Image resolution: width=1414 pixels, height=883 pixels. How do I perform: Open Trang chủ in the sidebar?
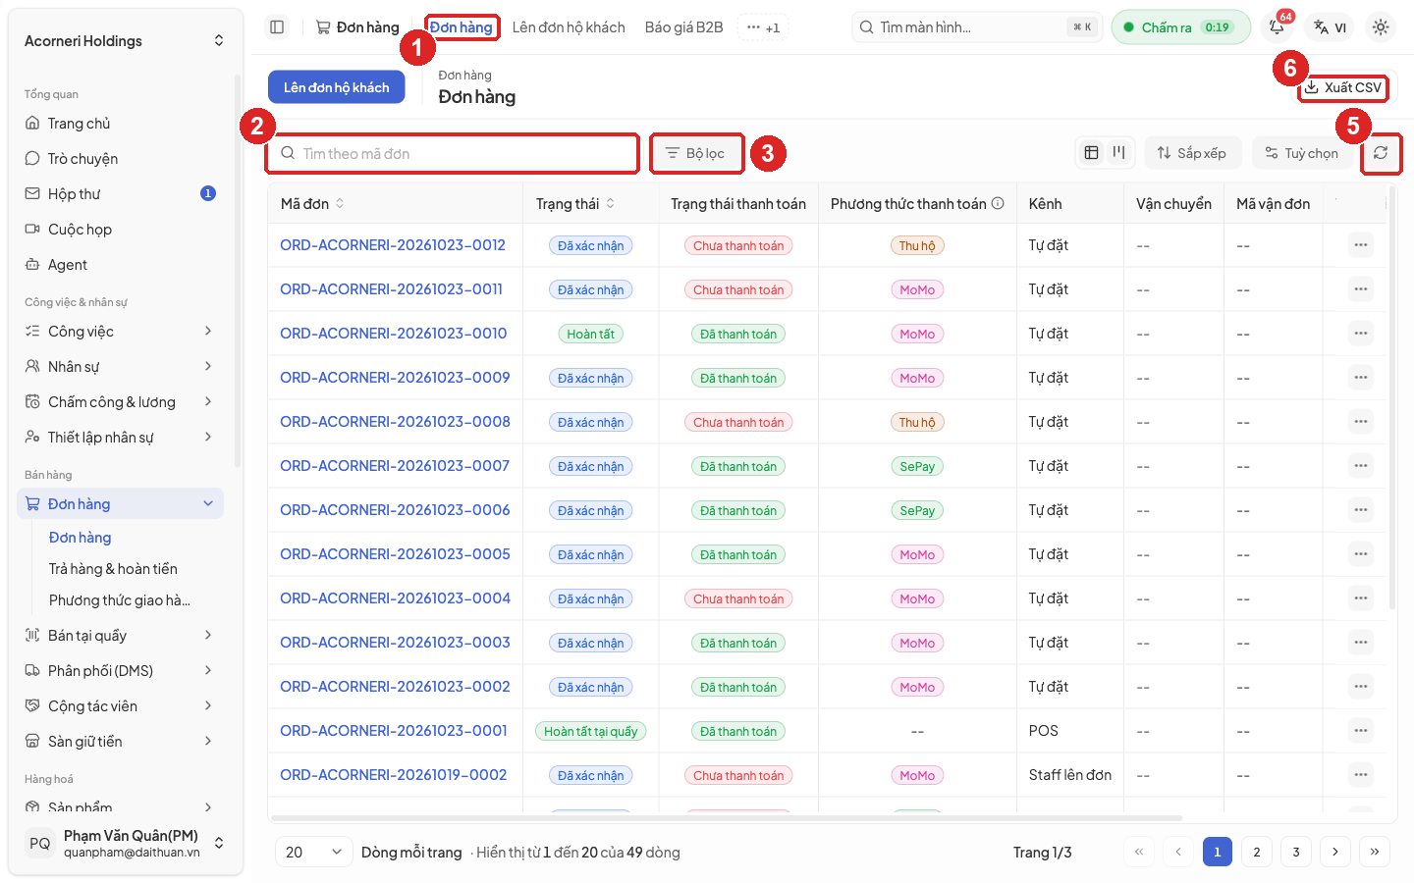[x=121, y=124]
